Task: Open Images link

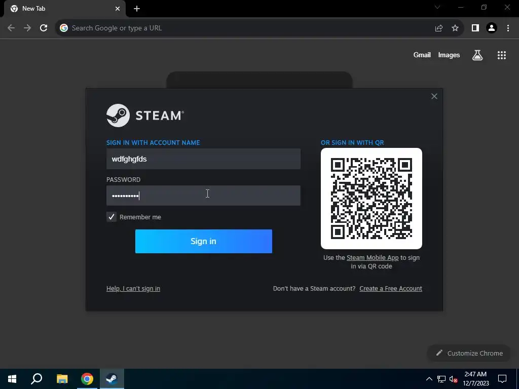Action: 449,55
